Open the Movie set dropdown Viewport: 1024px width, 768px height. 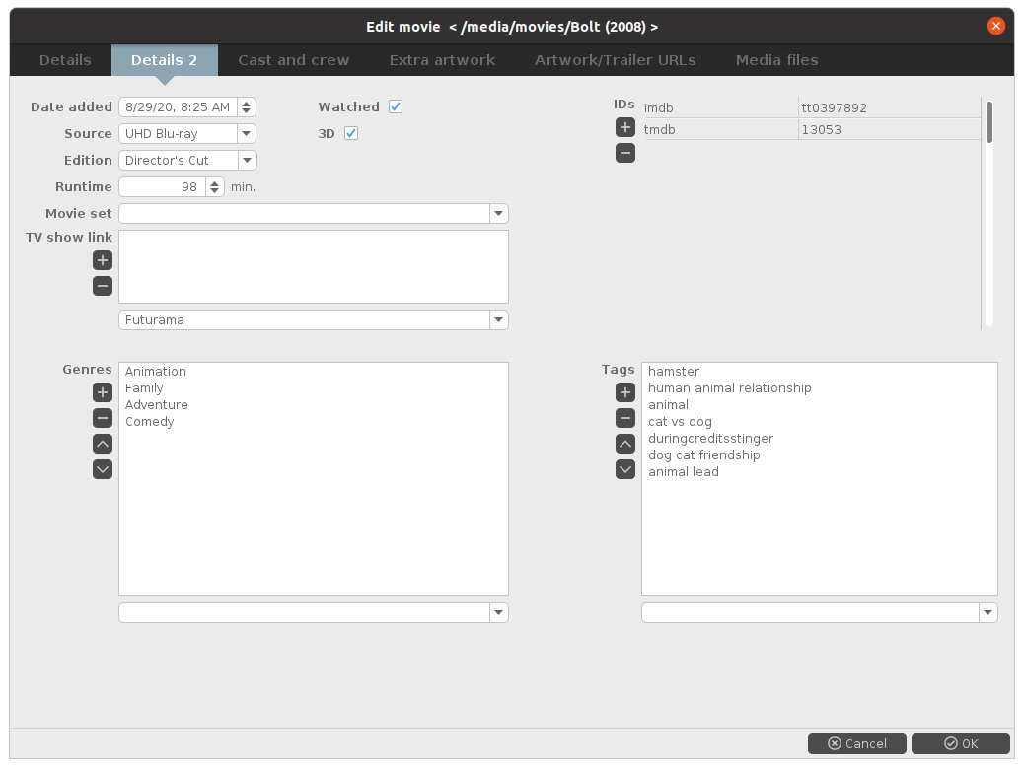click(x=499, y=213)
